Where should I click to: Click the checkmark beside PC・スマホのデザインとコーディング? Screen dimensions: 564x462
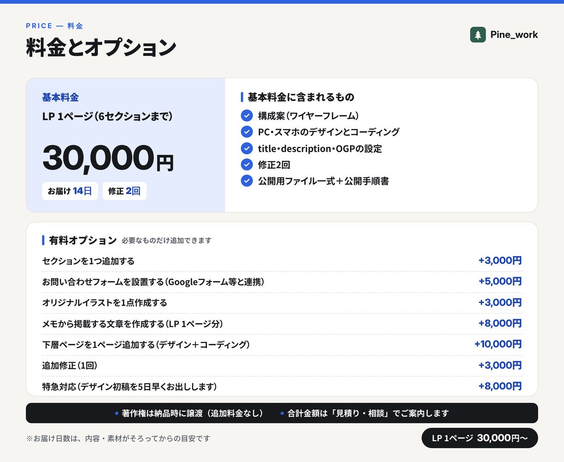click(x=247, y=132)
